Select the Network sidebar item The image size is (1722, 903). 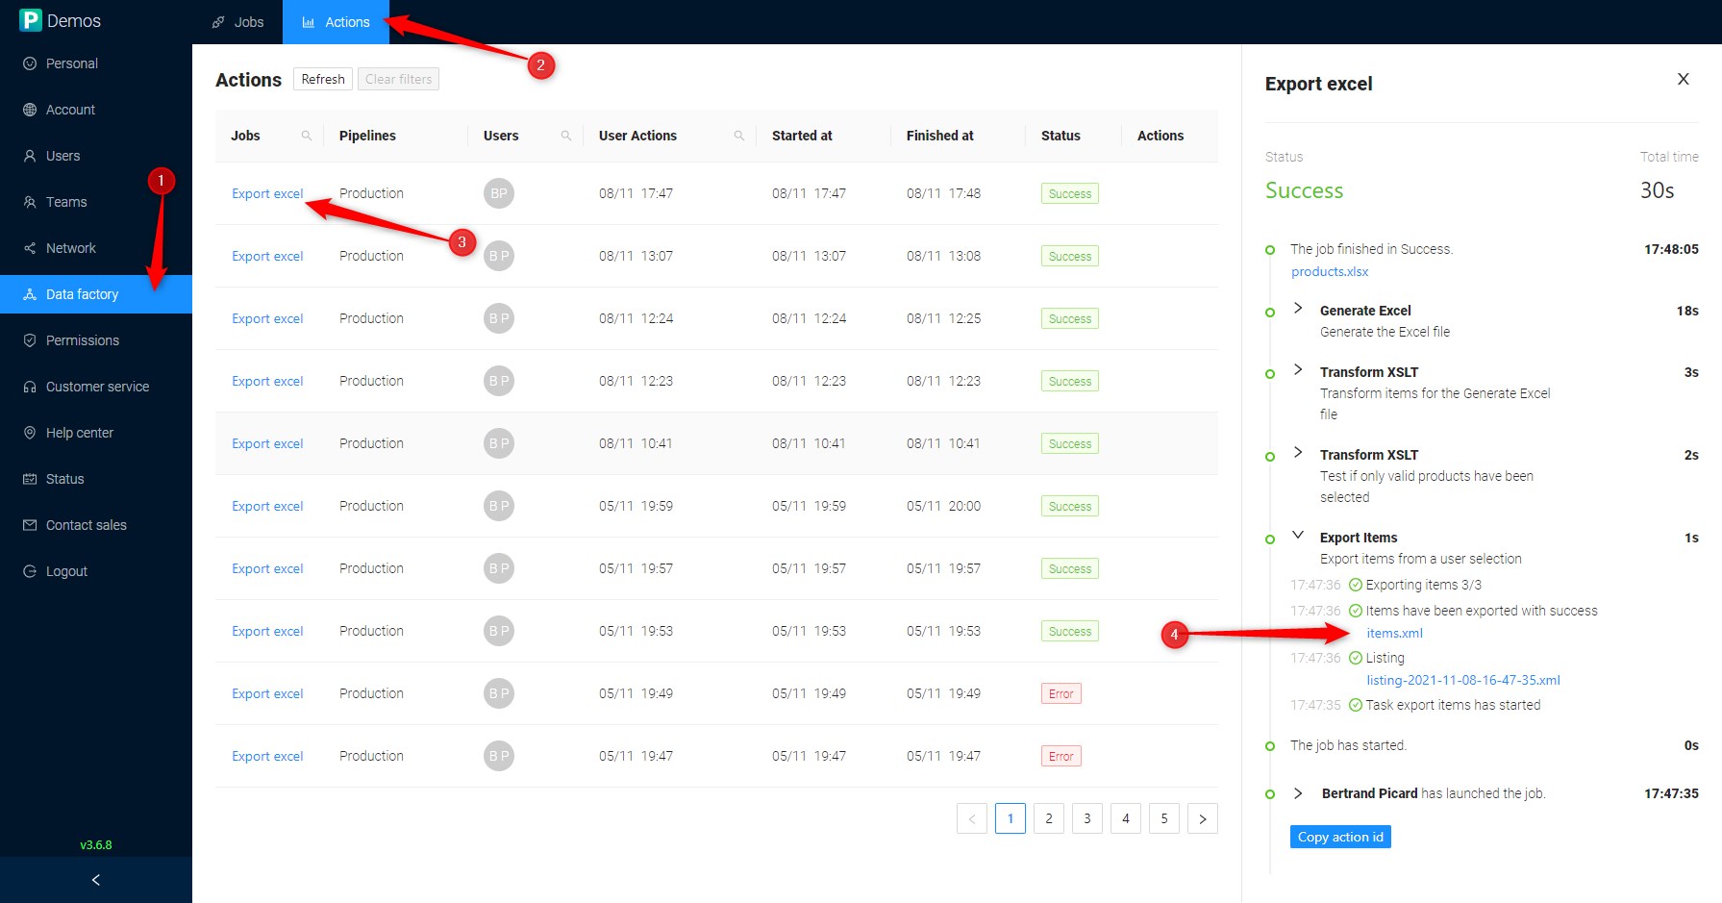70,247
